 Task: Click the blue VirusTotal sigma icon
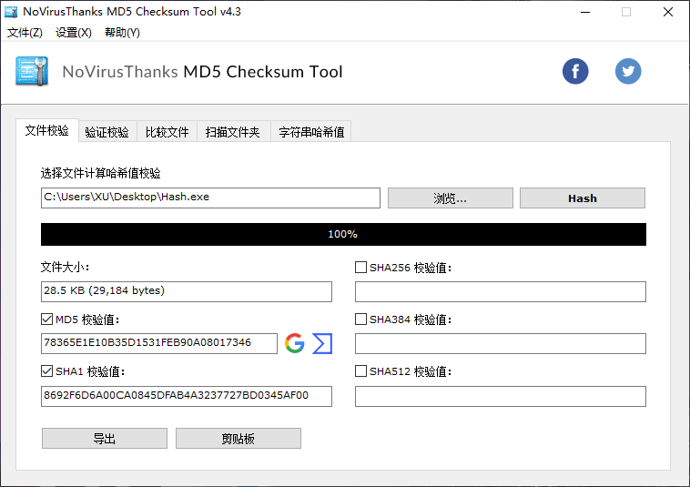[x=322, y=343]
